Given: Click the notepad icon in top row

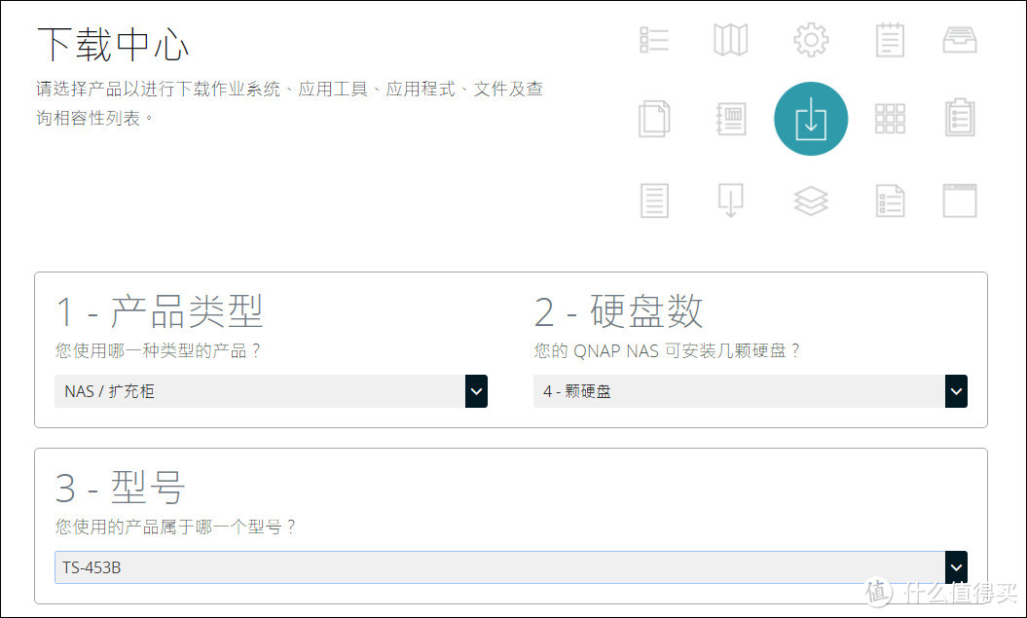Looking at the screenshot, I should coord(890,40).
